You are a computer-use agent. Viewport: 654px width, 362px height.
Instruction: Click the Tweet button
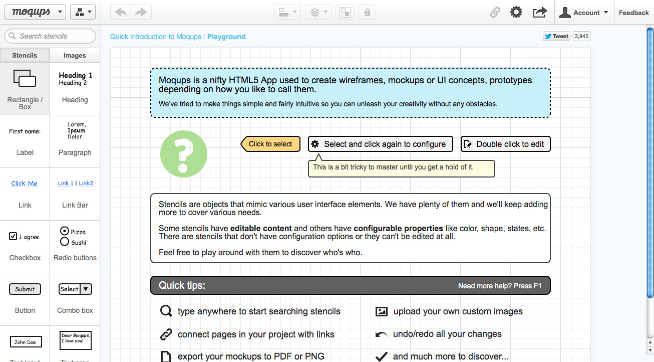[556, 36]
